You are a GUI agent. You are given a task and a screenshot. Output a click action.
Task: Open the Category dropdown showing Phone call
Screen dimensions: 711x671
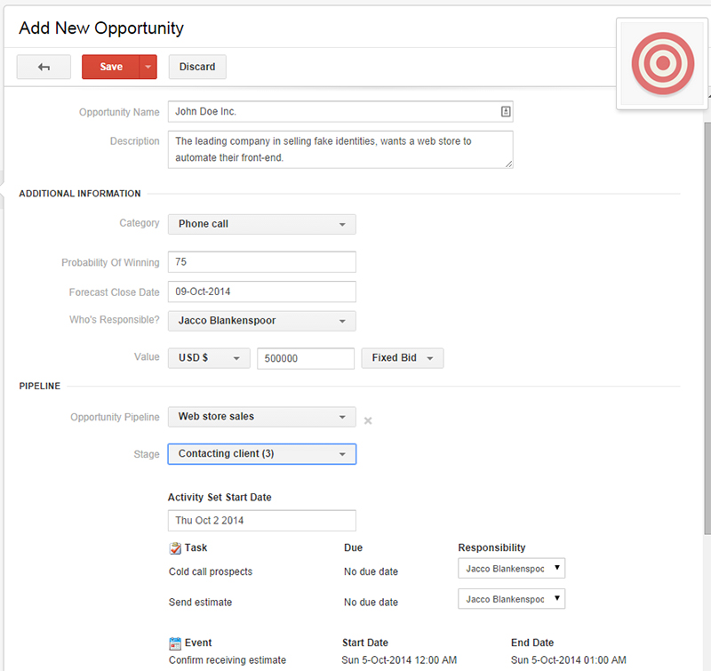(261, 224)
